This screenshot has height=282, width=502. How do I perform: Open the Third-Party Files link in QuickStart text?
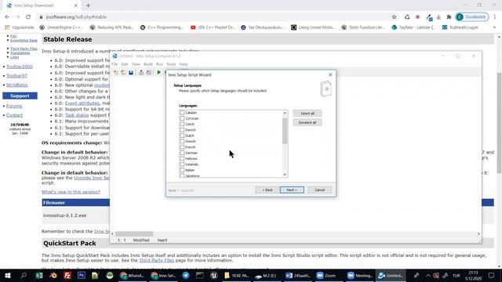(x=156, y=260)
